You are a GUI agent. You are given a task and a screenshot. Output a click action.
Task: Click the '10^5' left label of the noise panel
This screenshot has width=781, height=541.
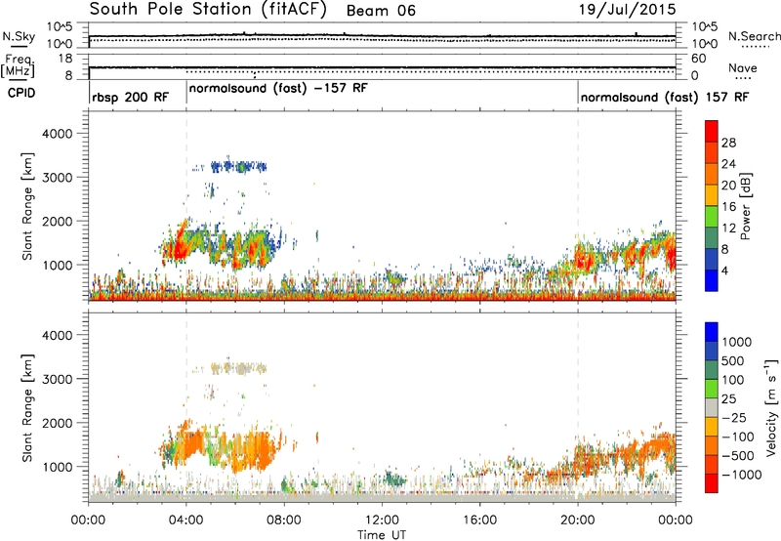coord(60,27)
